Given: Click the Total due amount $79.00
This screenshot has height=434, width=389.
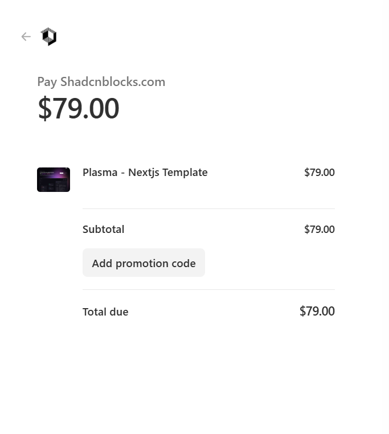Looking at the screenshot, I should tap(317, 312).
